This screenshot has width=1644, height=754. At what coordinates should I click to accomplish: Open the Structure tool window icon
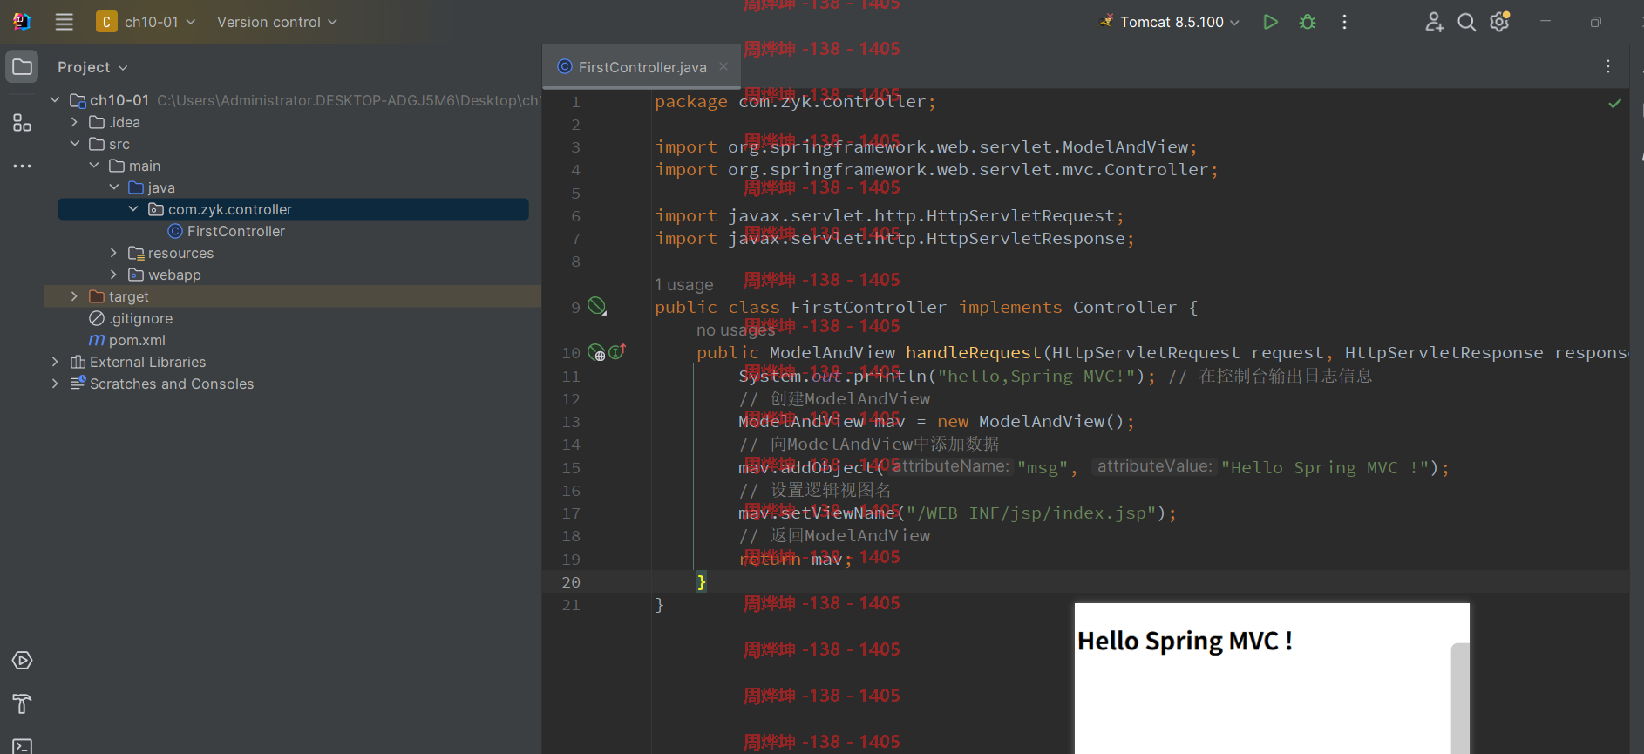tap(23, 123)
